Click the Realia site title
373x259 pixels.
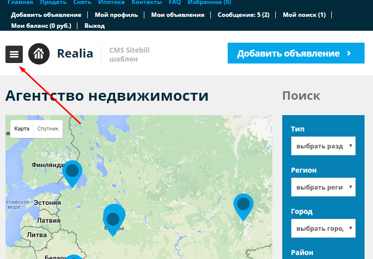click(x=75, y=54)
